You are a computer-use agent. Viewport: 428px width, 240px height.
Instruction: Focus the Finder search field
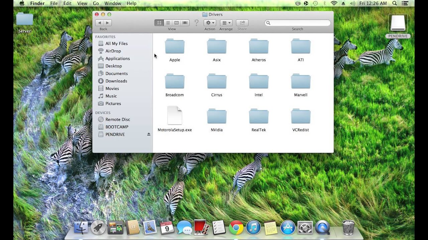pos(298,23)
